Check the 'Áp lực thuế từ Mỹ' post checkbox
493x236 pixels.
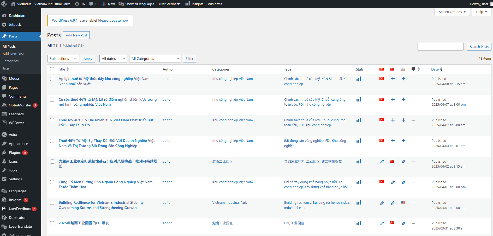coord(52,79)
